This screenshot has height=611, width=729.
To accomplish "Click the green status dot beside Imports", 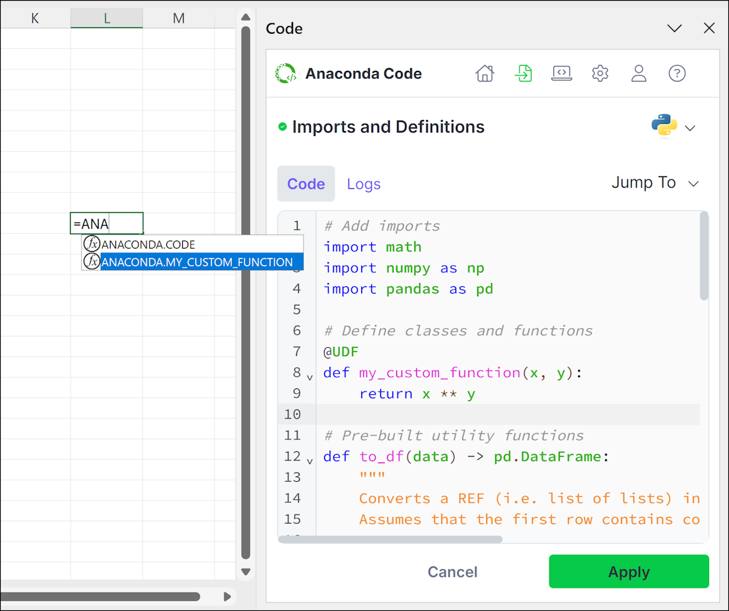I will [283, 127].
